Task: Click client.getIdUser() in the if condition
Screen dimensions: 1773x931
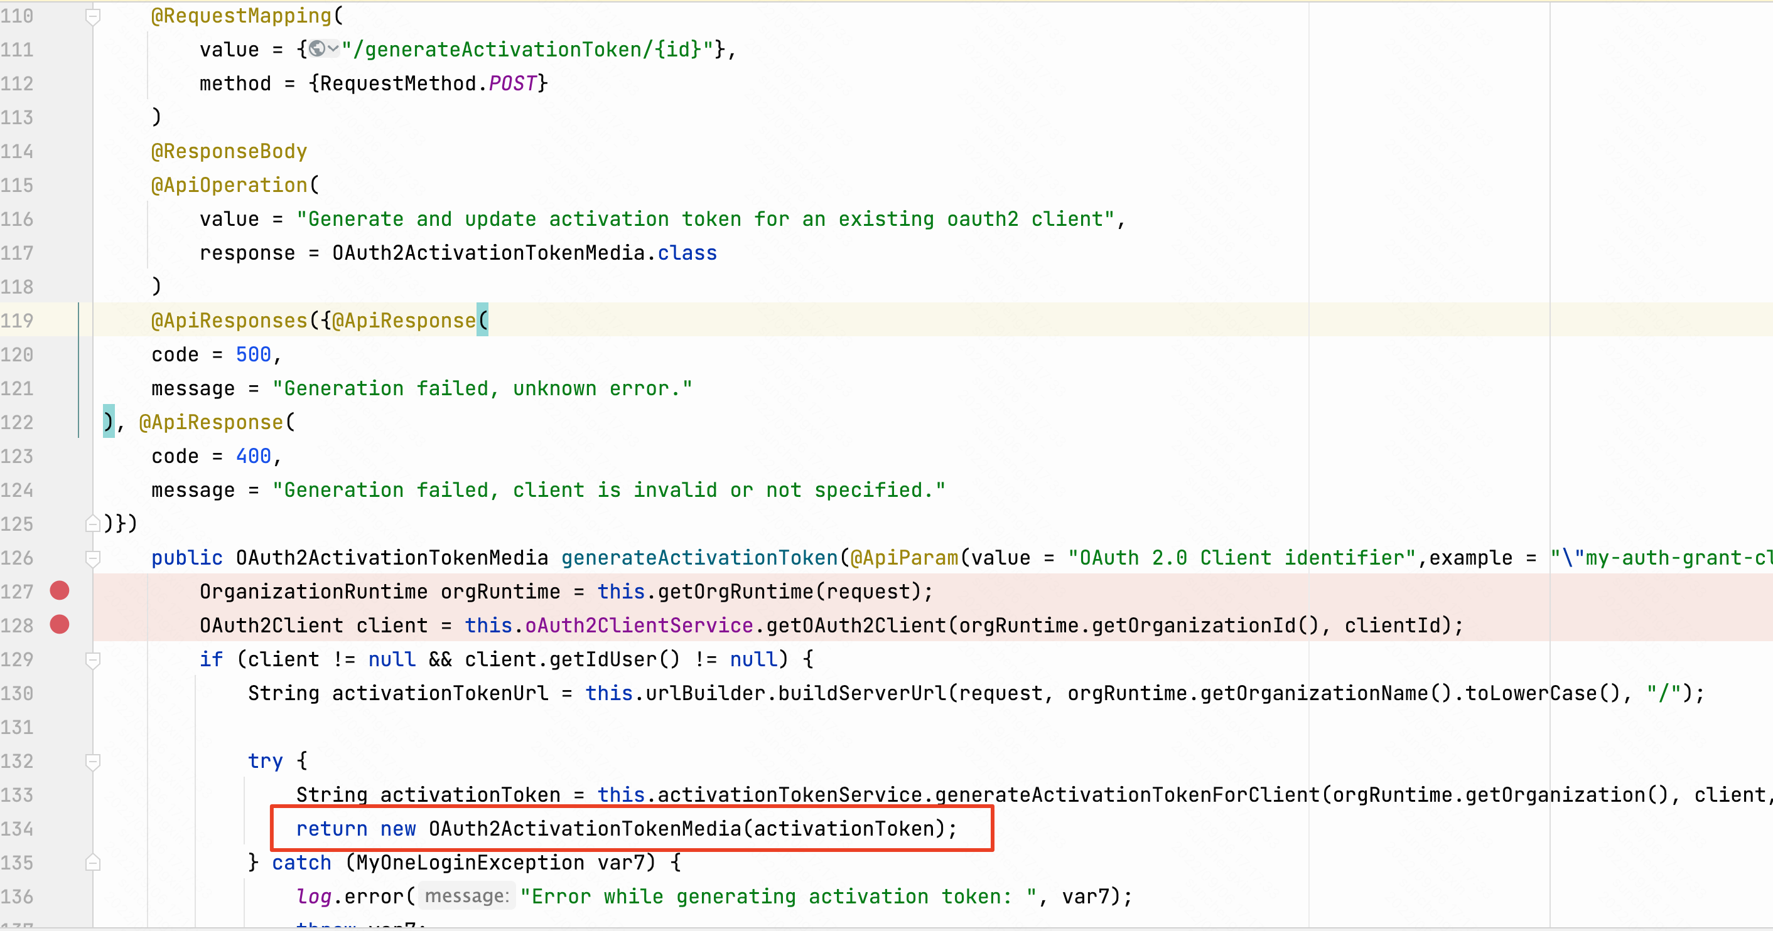Action: (573, 659)
